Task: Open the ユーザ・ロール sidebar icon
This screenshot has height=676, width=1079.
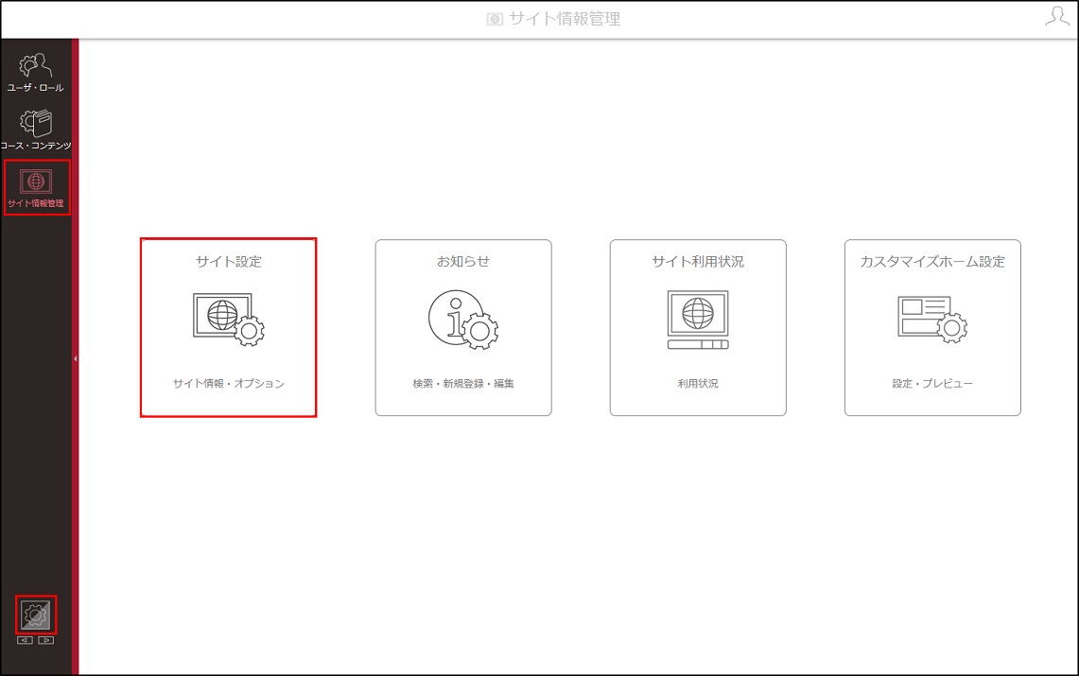Action: [35, 65]
